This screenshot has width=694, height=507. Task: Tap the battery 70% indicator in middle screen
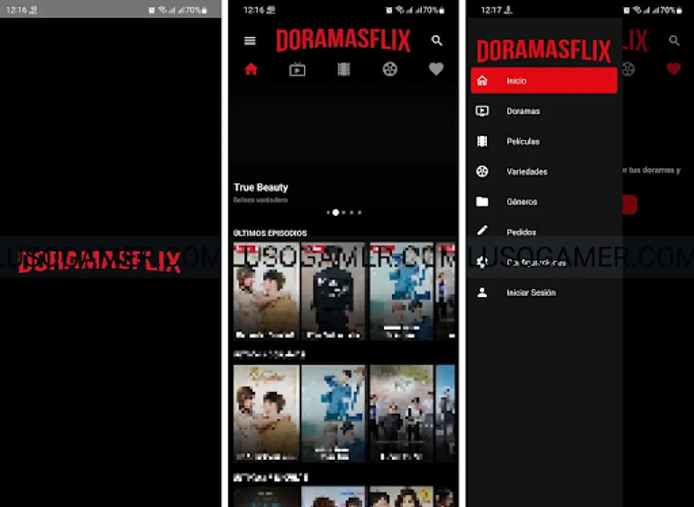coord(434,10)
